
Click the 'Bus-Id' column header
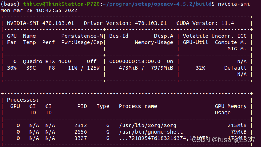point(119,36)
